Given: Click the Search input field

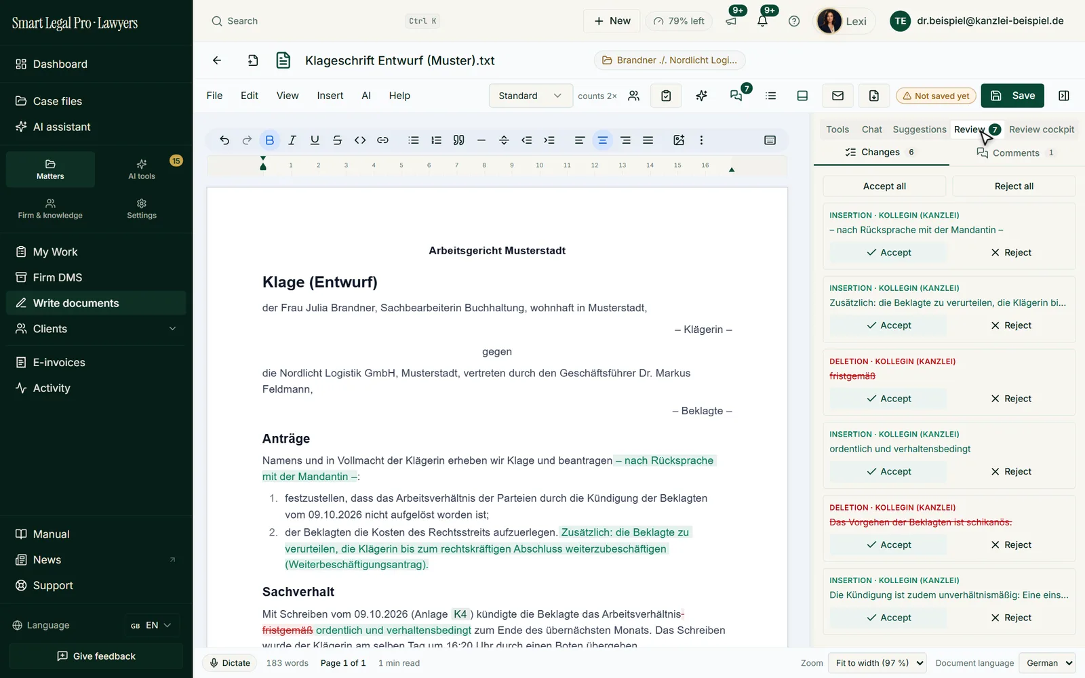Looking at the screenshot, I should [x=324, y=21].
